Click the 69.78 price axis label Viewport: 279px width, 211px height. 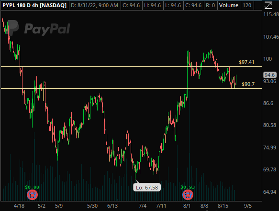click(270, 169)
